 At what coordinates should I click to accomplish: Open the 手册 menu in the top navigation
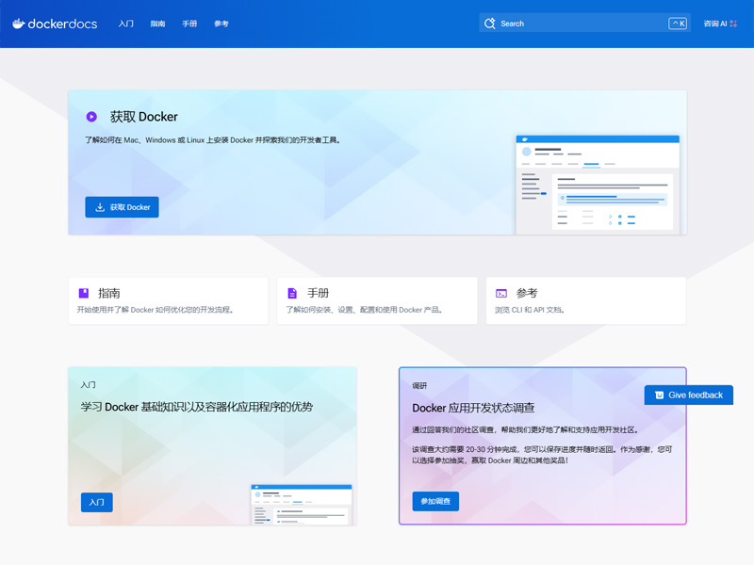188,23
